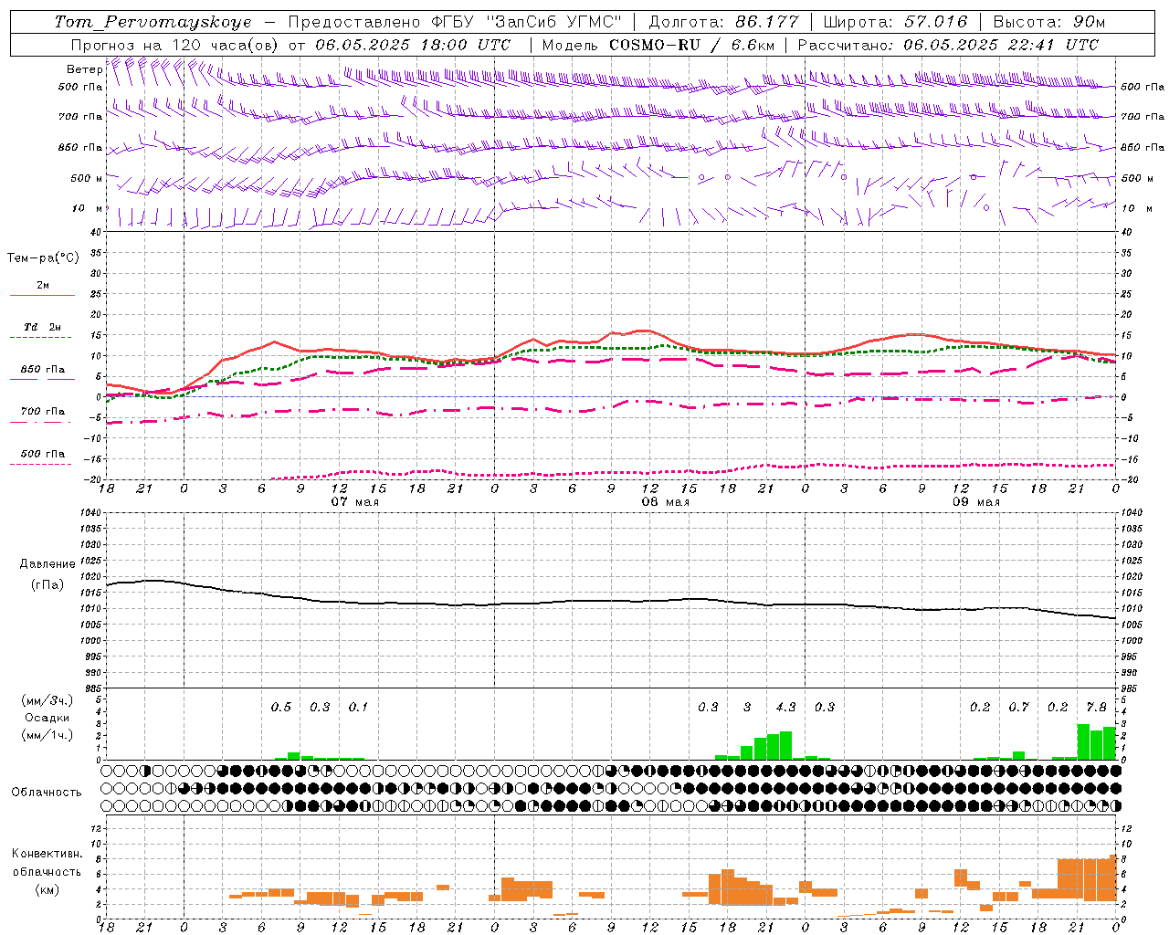This screenshot has width=1169, height=935.
Task: Click the station name Tom_Pervomayskoye
Action: (x=153, y=22)
